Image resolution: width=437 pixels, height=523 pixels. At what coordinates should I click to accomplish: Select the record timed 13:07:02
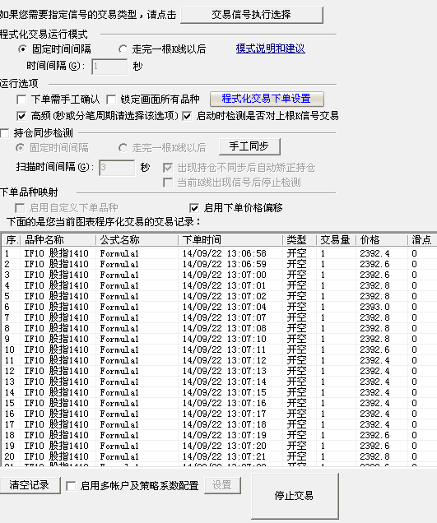click(219, 296)
